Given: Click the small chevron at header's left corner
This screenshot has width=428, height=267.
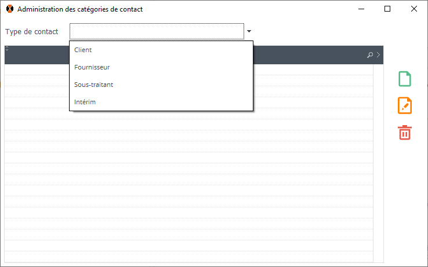Looking at the screenshot, I should 7,49.
